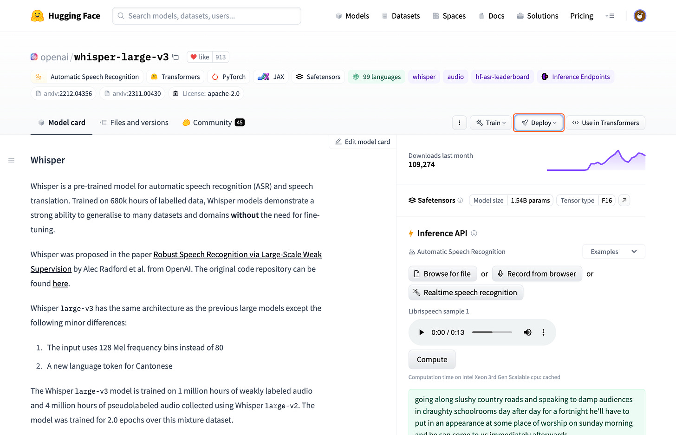
Task: Open the Train dropdown
Action: (491, 123)
